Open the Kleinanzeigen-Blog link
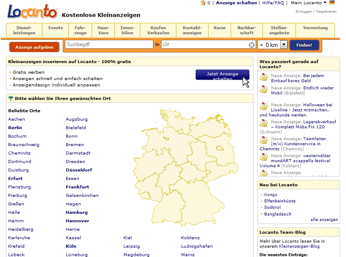346x257 pixels. pos(299,246)
